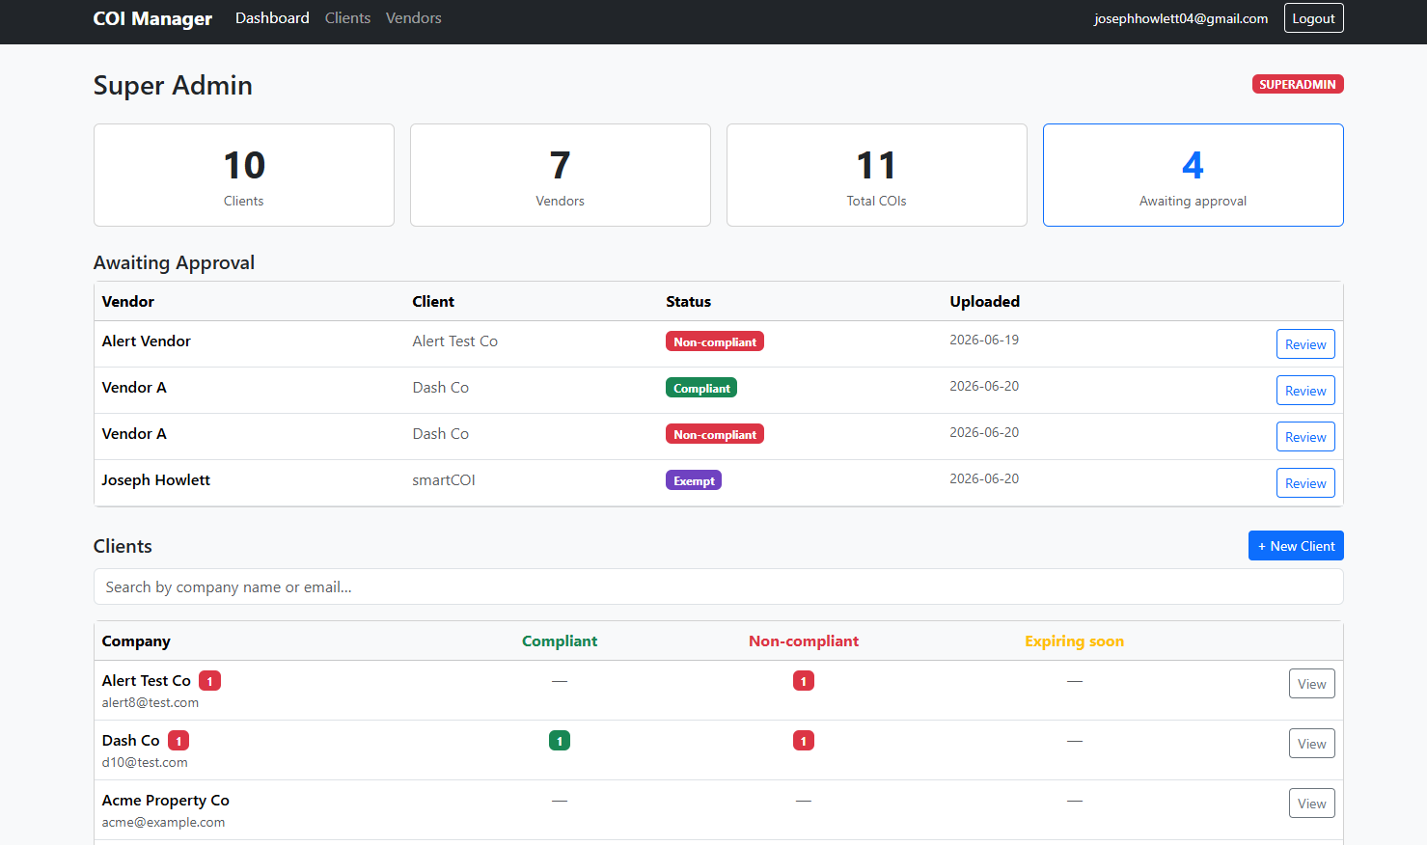Image resolution: width=1427 pixels, height=845 pixels.
Task: Click the smartCOI client cell
Action: point(444,480)
